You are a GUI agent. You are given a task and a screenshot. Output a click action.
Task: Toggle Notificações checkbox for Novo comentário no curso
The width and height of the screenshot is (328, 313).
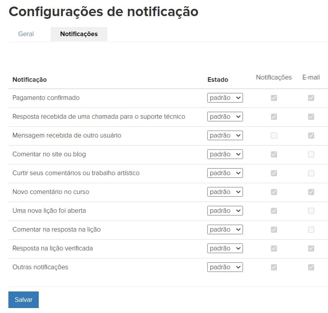[274, 192]
